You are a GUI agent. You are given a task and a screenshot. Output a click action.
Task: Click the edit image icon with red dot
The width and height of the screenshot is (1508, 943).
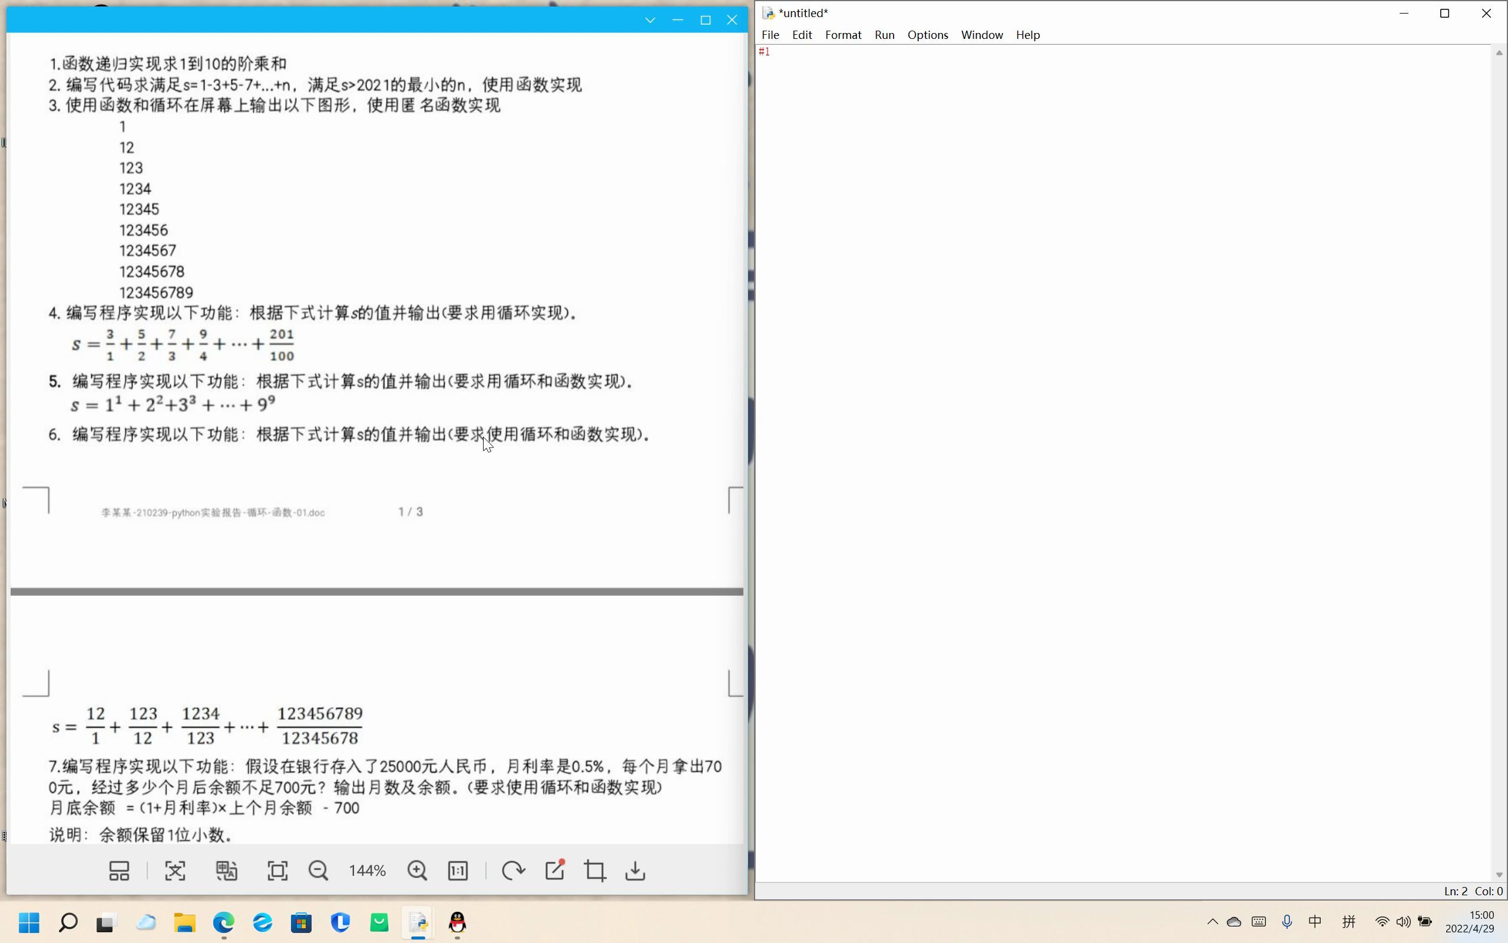[554, 871]
